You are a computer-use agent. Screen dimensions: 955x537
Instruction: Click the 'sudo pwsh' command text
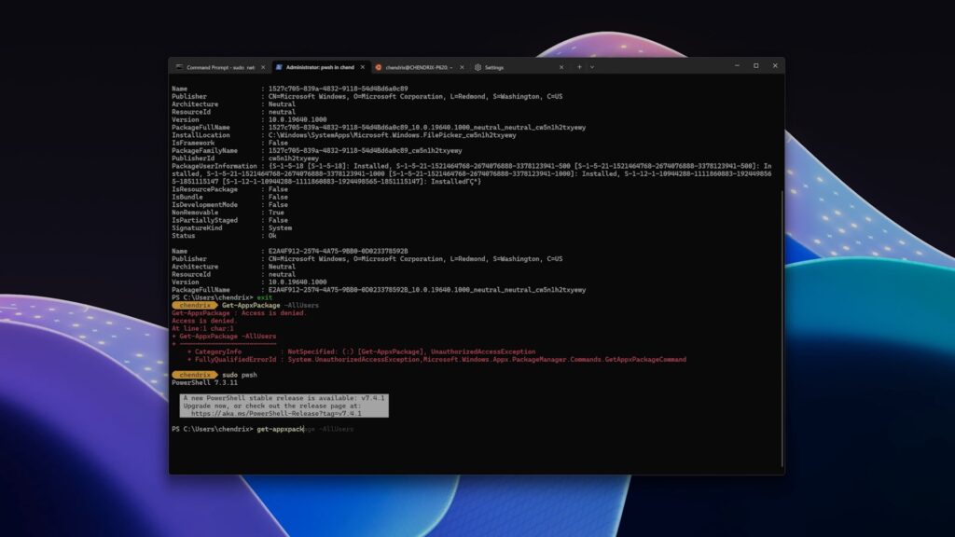coord(240,375)
